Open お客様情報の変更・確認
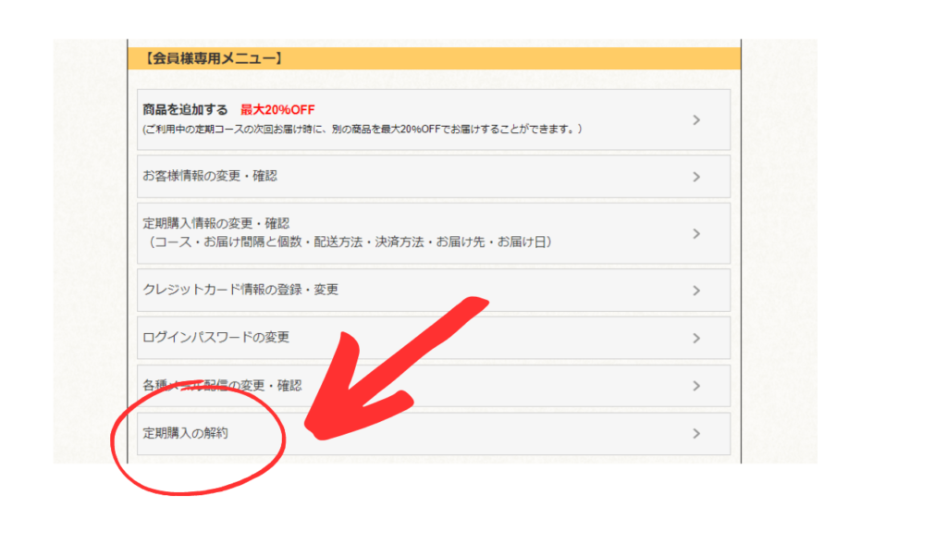The width and height of the screenshot is (947, 533). [x=433, y=177]
